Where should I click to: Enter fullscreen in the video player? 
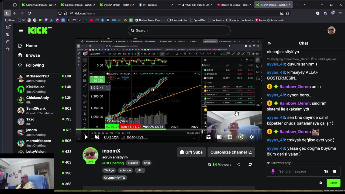tap(230, 137)
